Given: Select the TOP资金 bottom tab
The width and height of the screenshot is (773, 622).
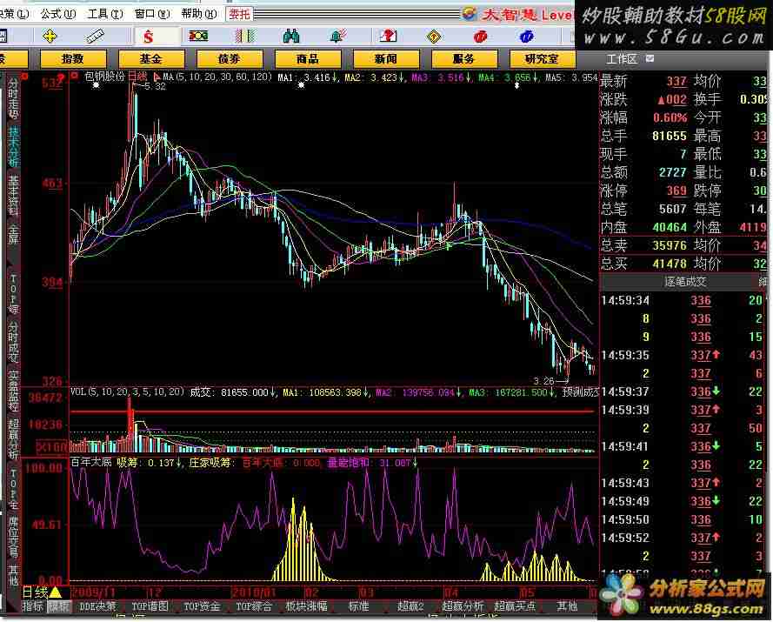Looking at the screenshot, I should pos(202,606).
